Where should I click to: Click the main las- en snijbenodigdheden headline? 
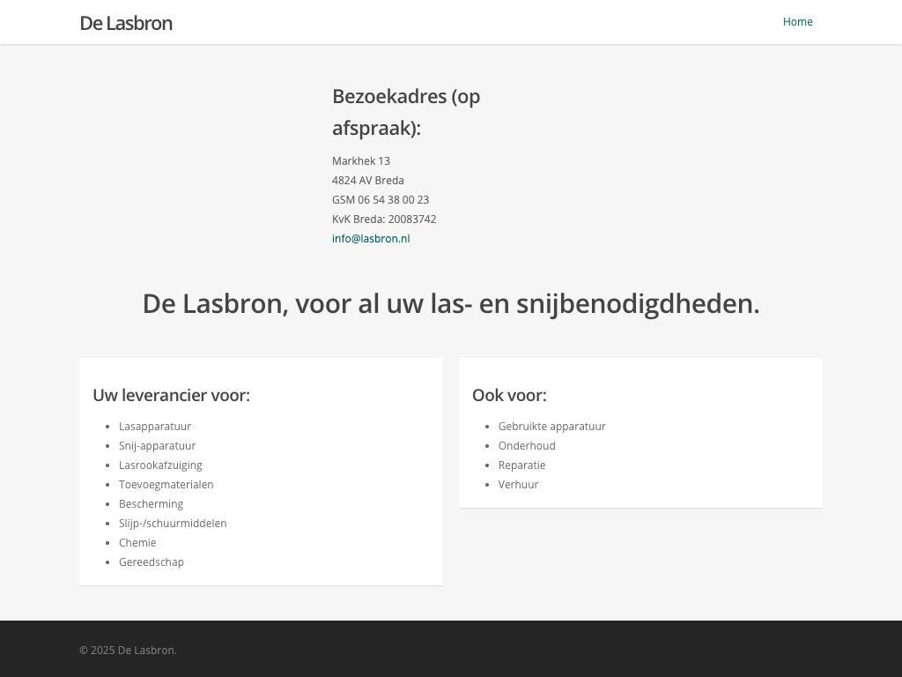click(x=451, y=303)
